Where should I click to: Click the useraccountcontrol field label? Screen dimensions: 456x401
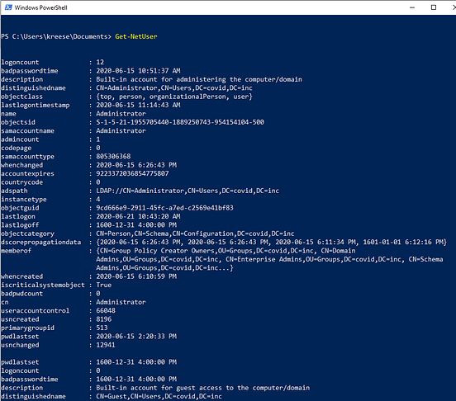point(36,311)
